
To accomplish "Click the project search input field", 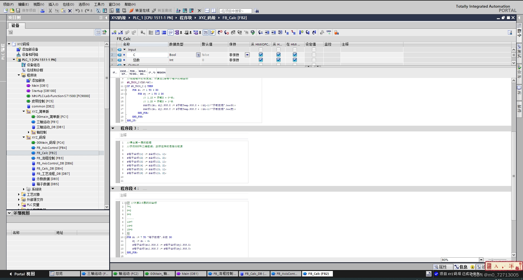I will click(236, 11).
